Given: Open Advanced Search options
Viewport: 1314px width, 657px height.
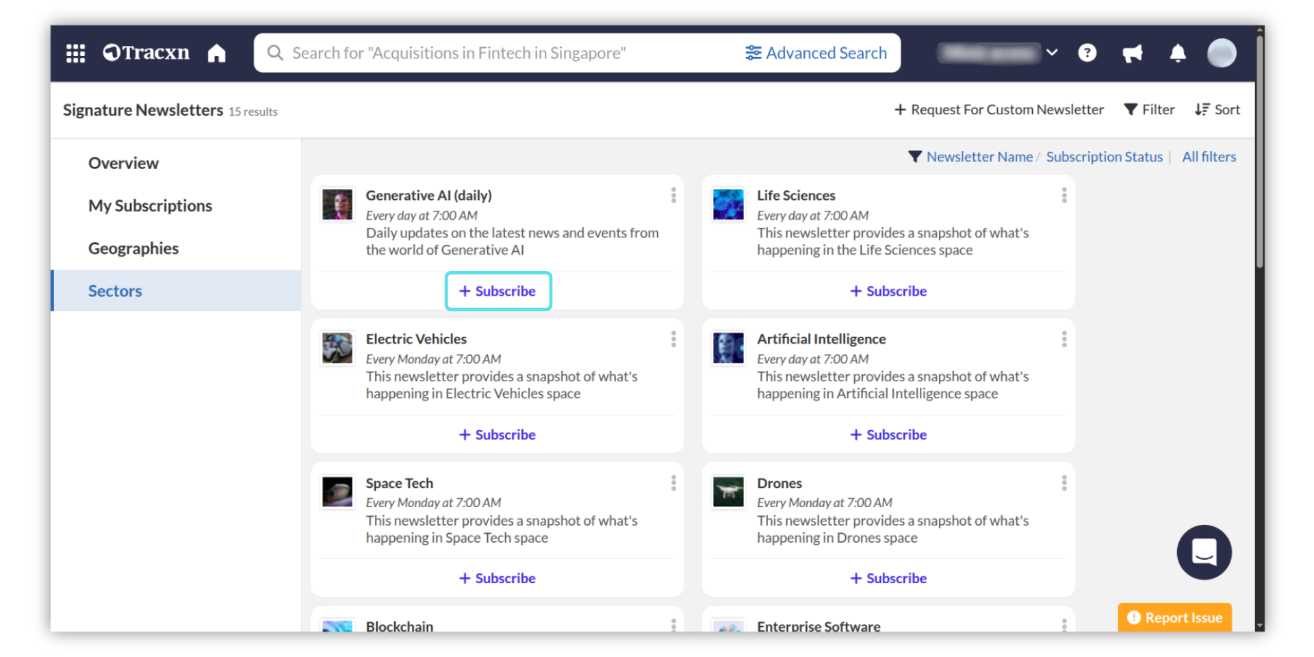Looking at the screenshot, I should coord(816,53).
